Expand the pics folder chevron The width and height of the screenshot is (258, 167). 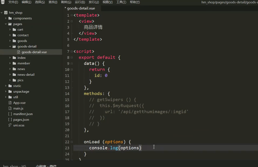[10, 80]
